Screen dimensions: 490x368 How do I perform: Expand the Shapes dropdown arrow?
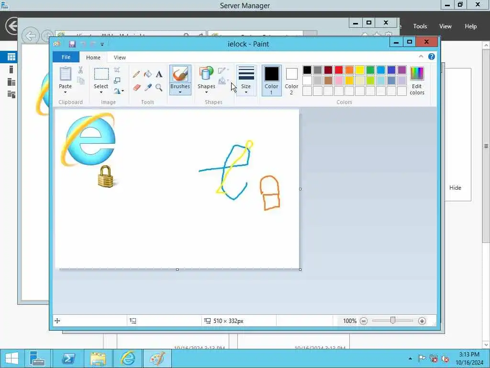click(x=206, y=92)
